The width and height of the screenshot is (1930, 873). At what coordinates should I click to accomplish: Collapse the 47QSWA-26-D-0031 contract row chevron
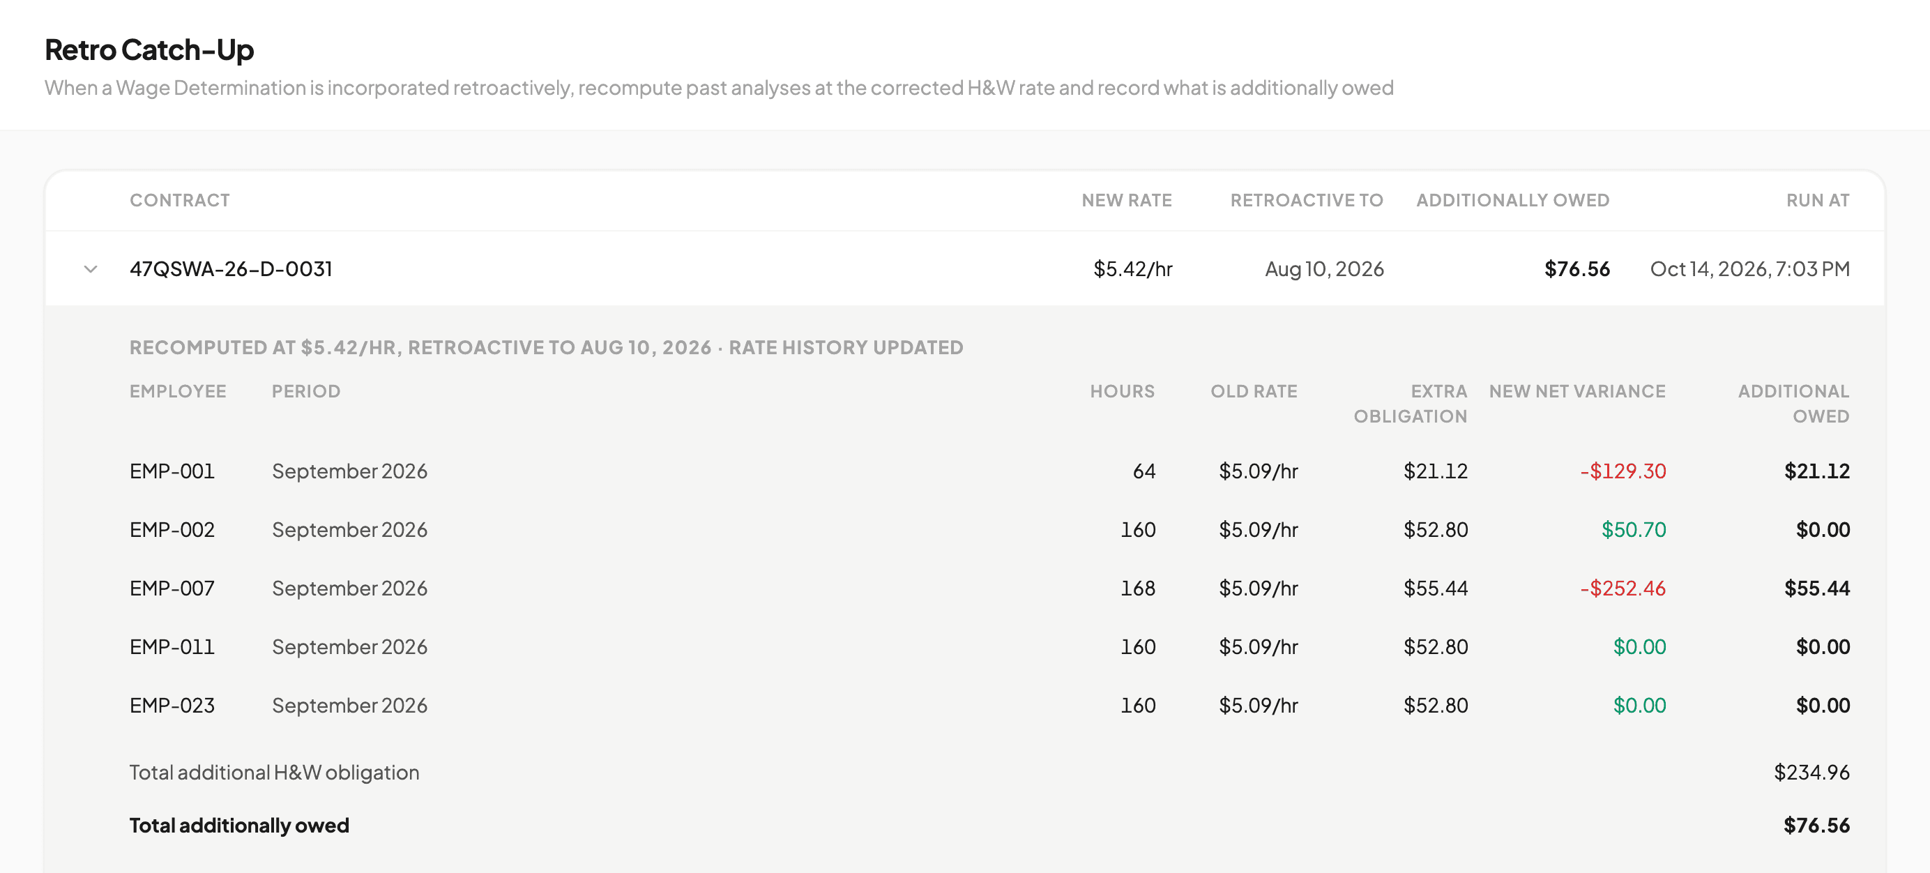pos(91,269)
